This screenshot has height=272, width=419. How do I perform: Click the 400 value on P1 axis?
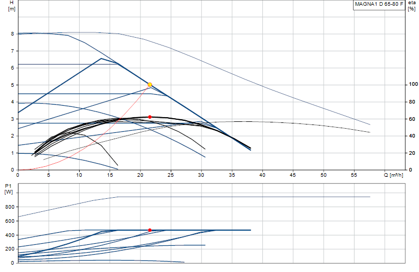pos(10,235)
